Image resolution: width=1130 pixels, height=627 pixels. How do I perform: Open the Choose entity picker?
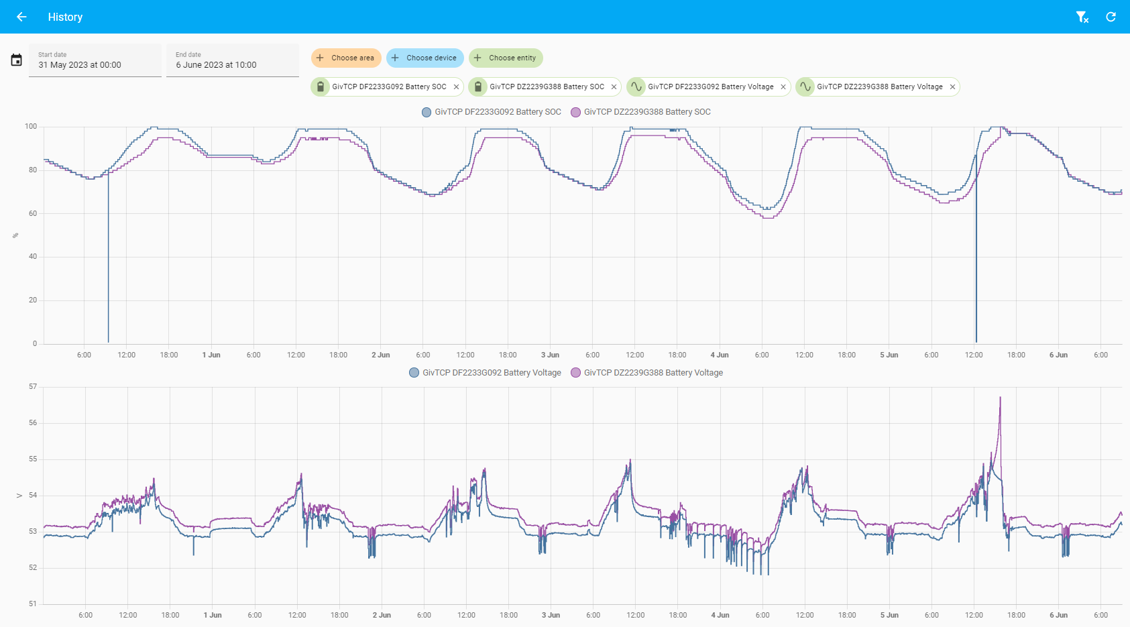506,58
